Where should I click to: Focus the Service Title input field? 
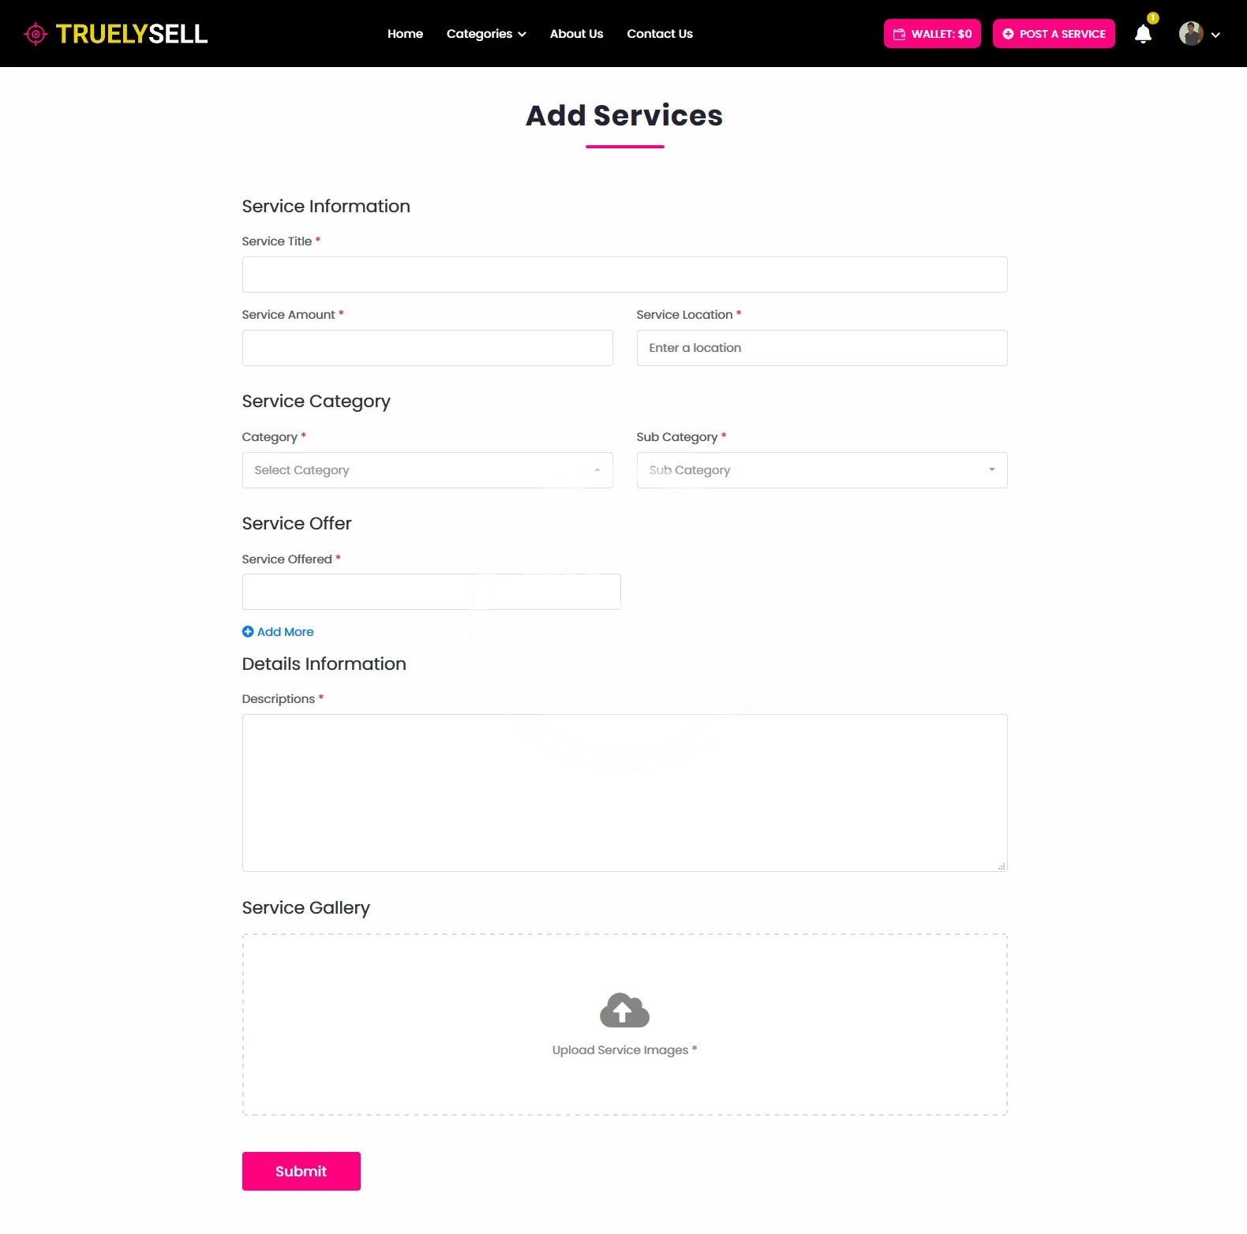pos(624,275)
